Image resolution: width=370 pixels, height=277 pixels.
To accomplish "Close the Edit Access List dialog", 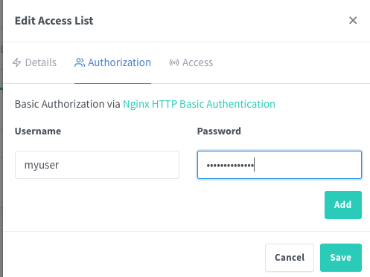I will tap(353, 20).
